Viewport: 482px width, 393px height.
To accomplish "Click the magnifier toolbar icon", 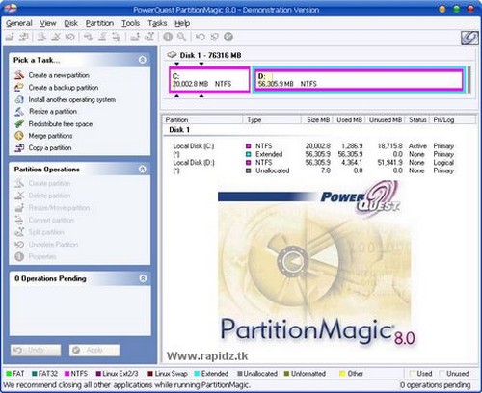I will tap(181, 37).
